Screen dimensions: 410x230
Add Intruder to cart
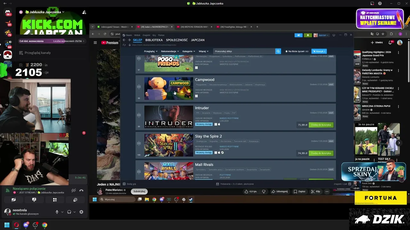(321, 125)
